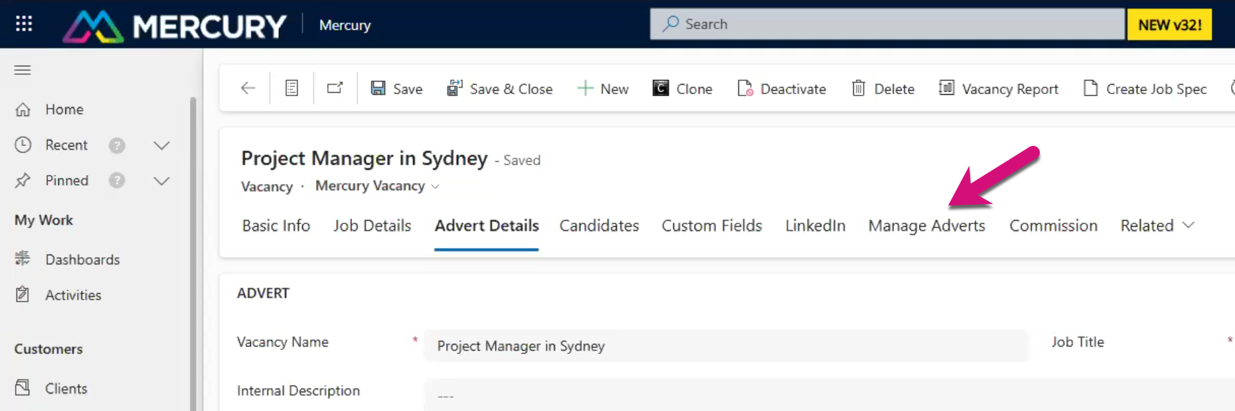This screenshot has height=411, width=1235.
Task: Click the Create Job Spec label
Action: (x=1156, y=89)
